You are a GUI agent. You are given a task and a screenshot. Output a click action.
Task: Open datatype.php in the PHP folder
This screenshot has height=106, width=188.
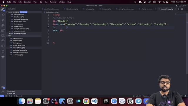click(18, 38)
